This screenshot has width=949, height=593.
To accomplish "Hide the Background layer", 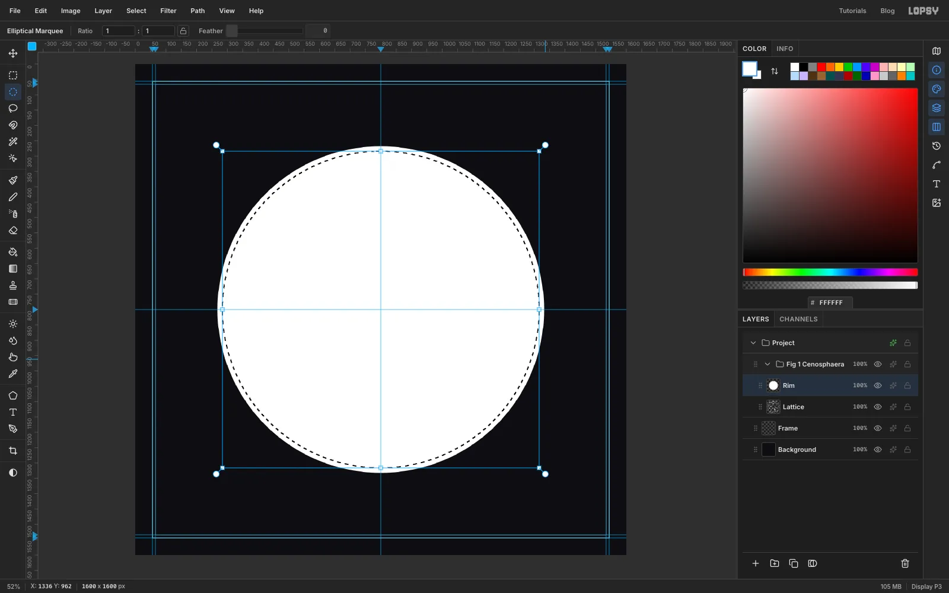I will pos(878,449).
